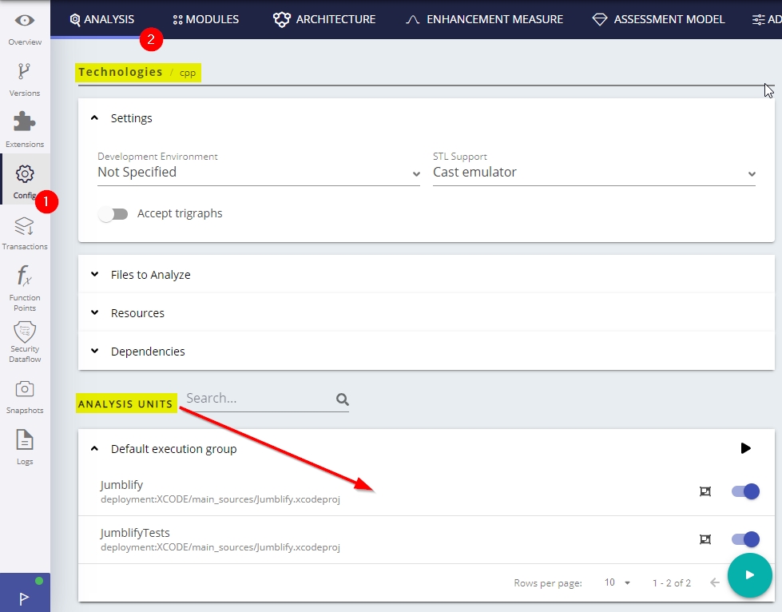Switch to the Architecture tab
Image resolution: width=782 pixels, height=612 pixels.
point(324,19)
